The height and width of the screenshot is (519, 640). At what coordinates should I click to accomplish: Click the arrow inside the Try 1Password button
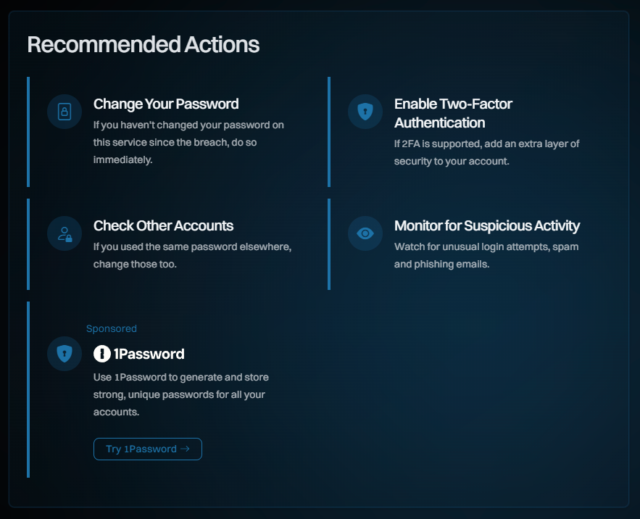[x=186, y=449]
